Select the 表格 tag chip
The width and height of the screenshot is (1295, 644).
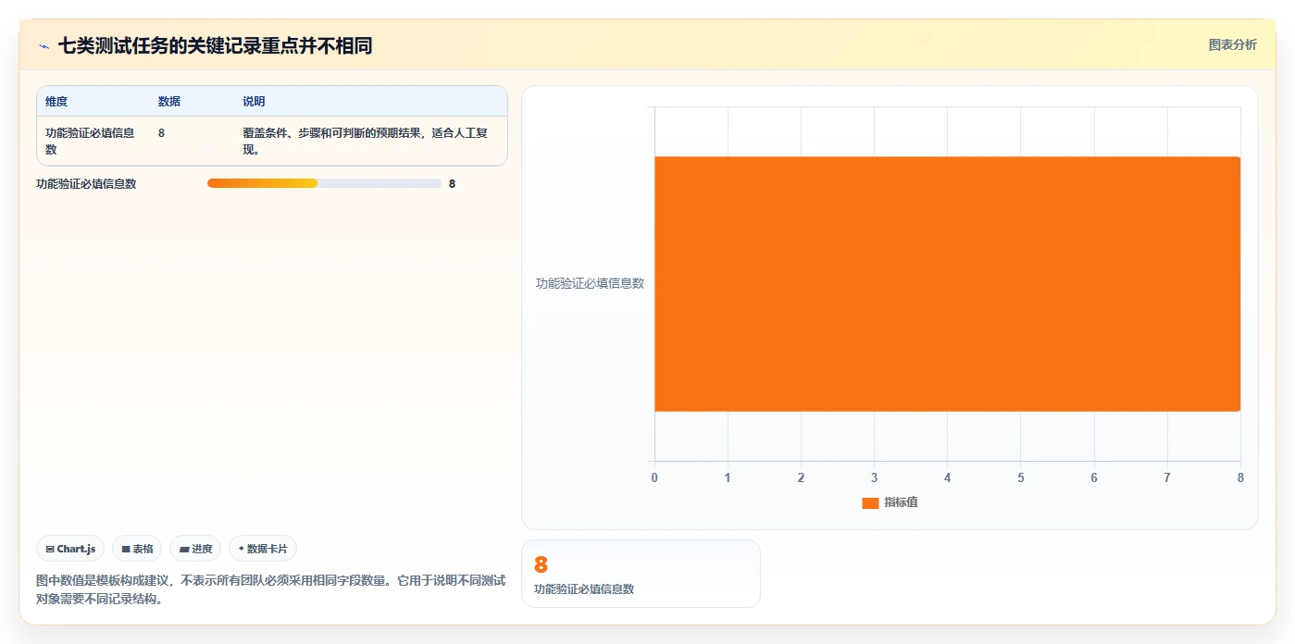(x=137, y=549)
